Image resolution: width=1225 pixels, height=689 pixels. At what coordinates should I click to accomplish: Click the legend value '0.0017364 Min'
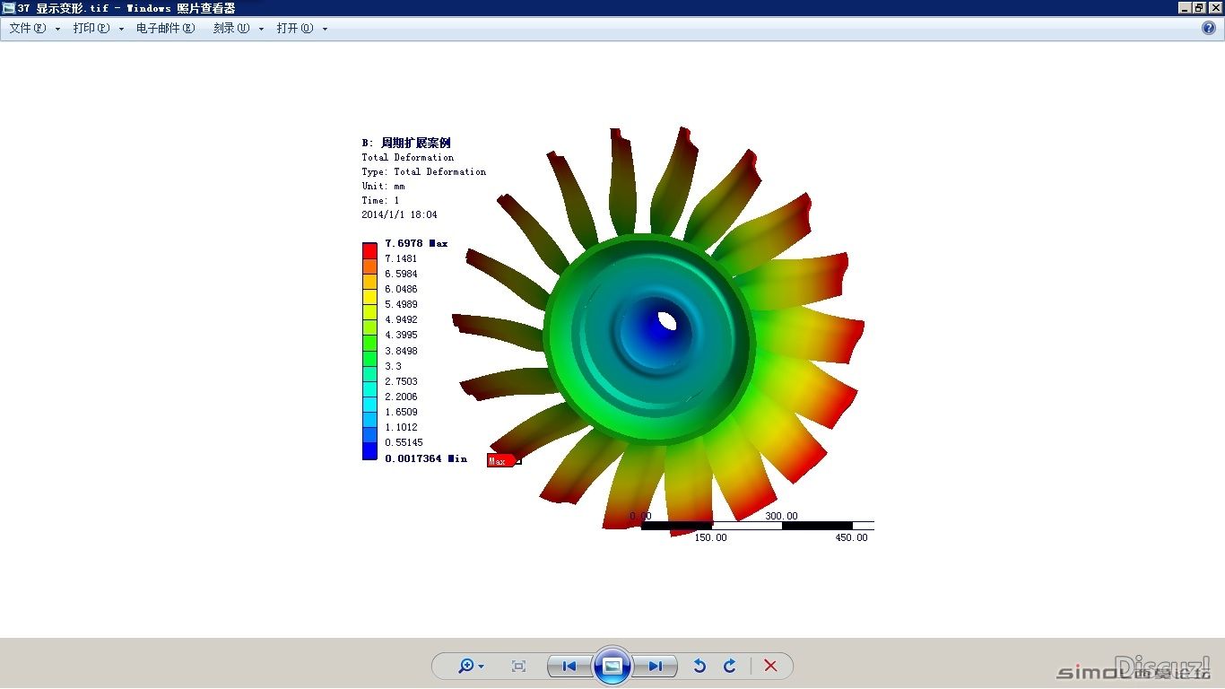click(426, 458)
